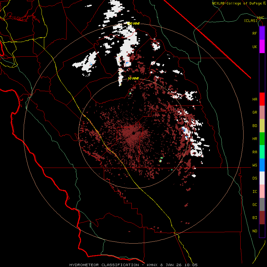Click the RA legend label
The height and width of the screenshot is (267, 267).
pos(255,152)
